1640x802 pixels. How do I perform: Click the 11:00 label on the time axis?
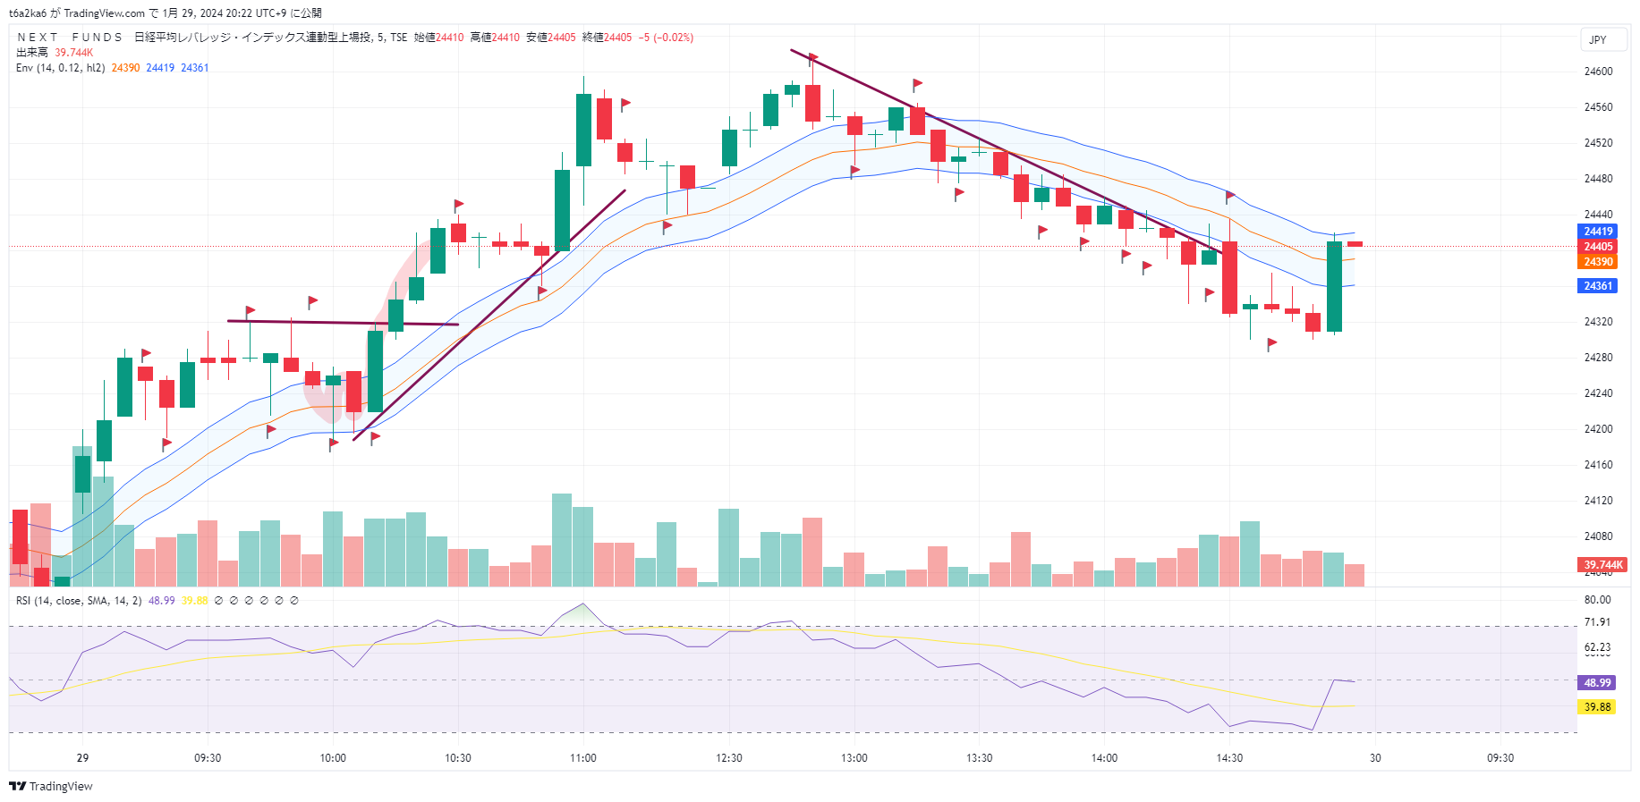click(x=583, y=758)
